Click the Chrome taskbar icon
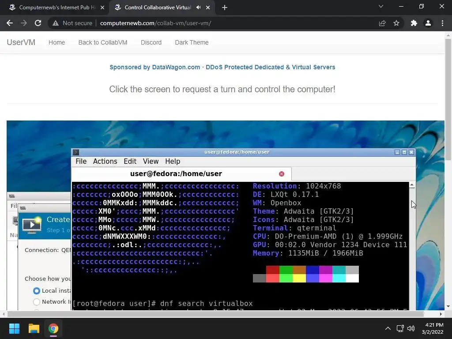Screen dimensions: 452x339 (x=53, y=328)
